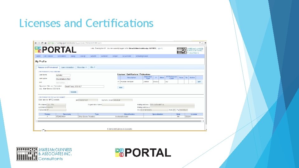The height and width of the screenshot is (168, 299).
Task: Click the horizontal scrollbar of the page
Action: (119, 121)
